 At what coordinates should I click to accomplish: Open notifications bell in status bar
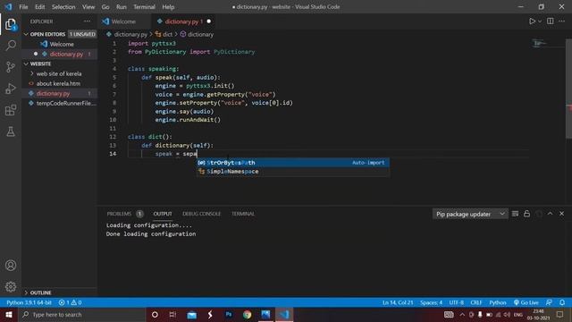pos(562,302)
